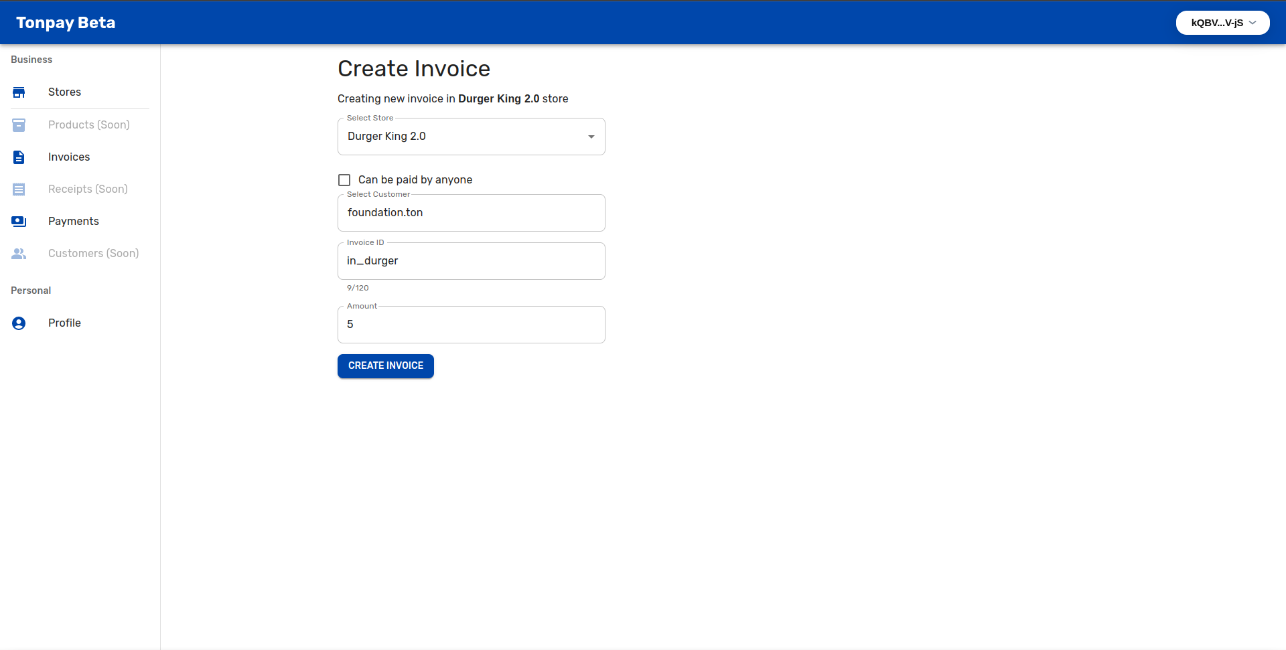Open wallet account dropdown kQBV...V-jS
The height and width of the screenshot is (650, 1286).
(1223, 23)
